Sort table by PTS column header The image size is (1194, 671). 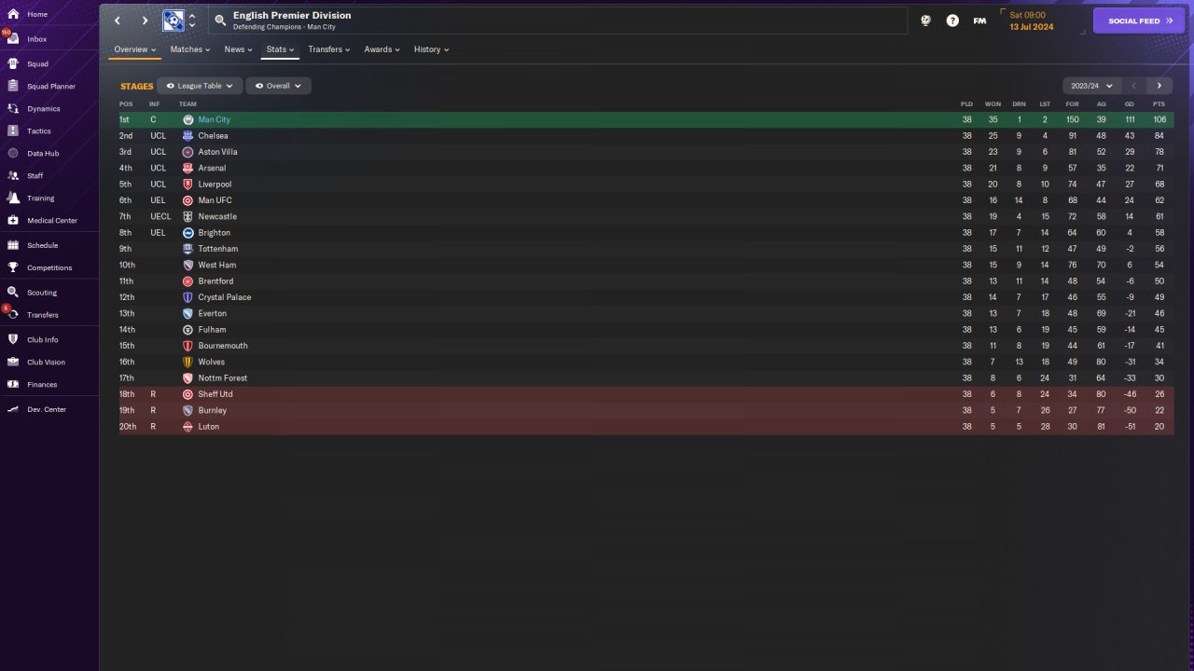1159,103
